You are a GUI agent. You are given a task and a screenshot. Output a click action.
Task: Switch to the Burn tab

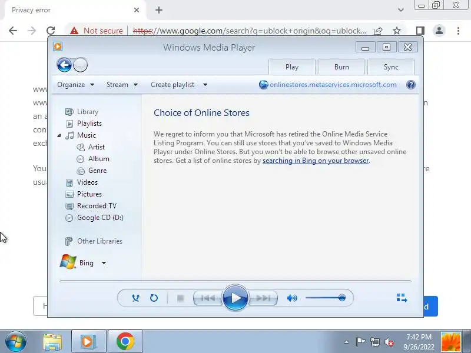(x=341, y=67)
